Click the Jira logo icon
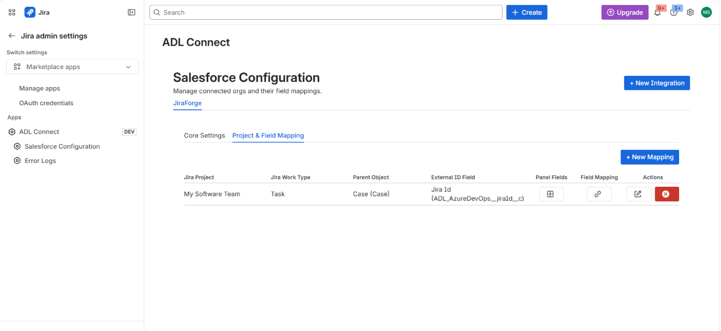 click(29, 12)
